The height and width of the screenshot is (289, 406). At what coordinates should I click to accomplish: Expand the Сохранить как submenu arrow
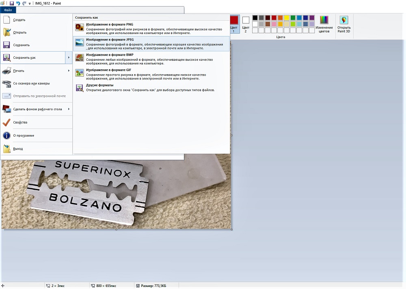pos(69,58)
